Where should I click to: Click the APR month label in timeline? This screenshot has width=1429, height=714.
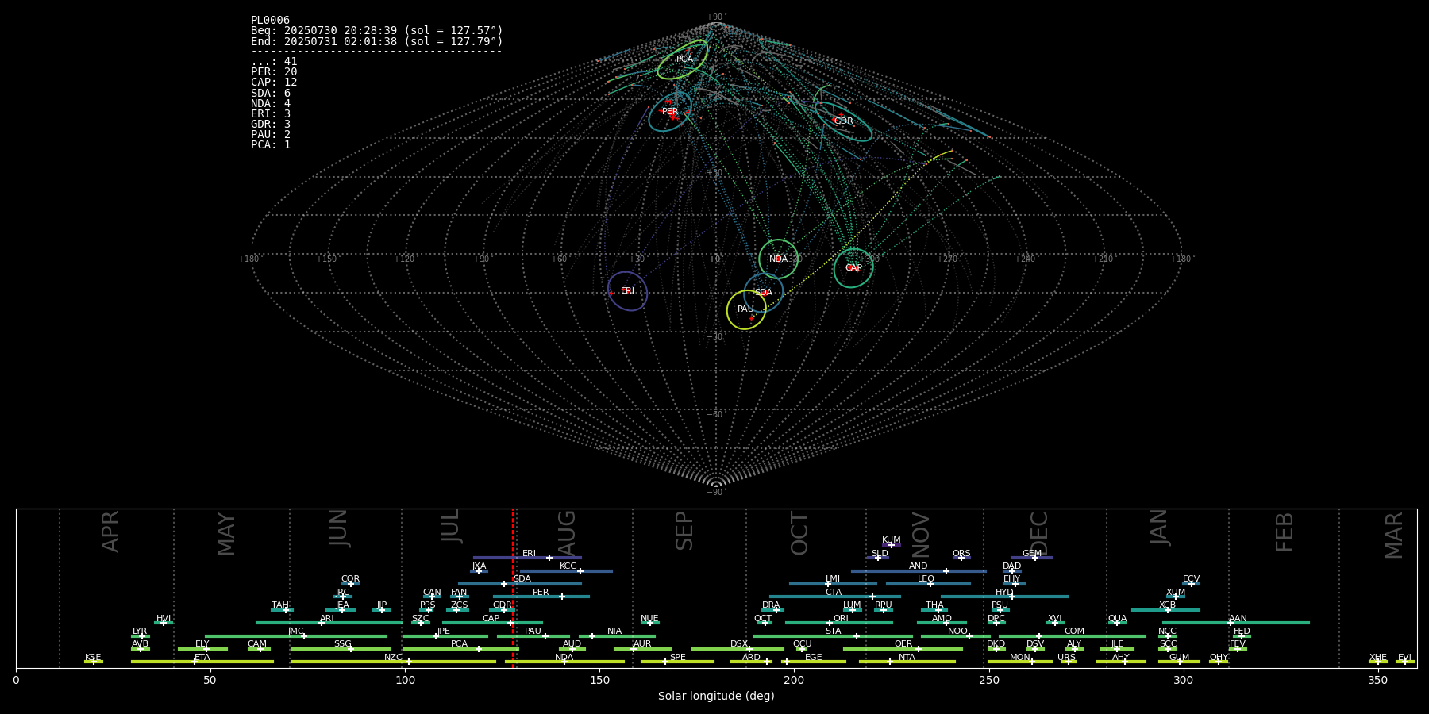[110, 532]
